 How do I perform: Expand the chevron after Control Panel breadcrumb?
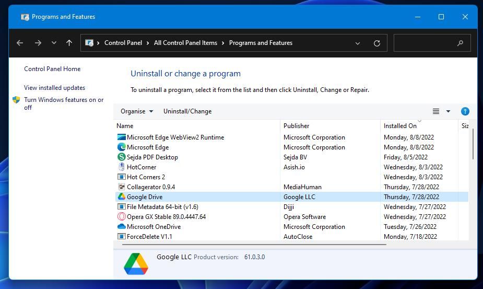(148, 43)
